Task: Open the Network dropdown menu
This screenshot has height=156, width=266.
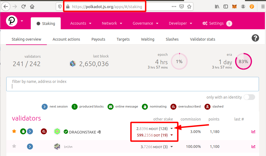Action: [112, 23]
